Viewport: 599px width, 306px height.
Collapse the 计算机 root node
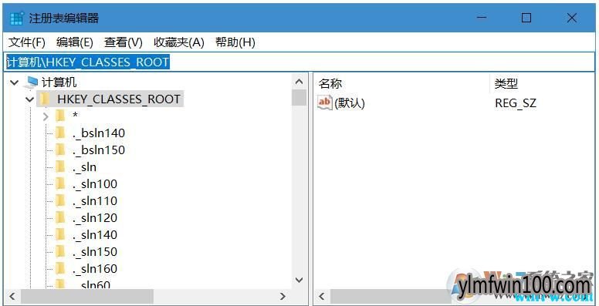tap(15, 82)
